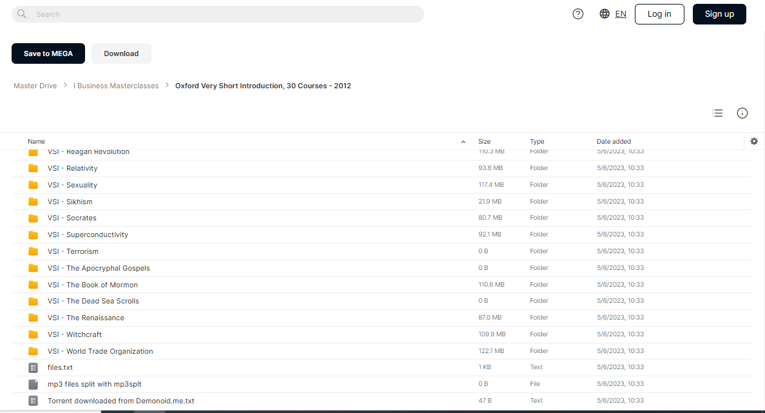765x413 pixels.
Task: Sort by Date added column header
Action: pyautogui.click(x=614, y=141)
